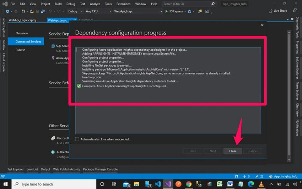The width and height of the screenshot is (302, 189).
Task: Click the page vertical scrollbar thumb
Action: pos(289,94)
